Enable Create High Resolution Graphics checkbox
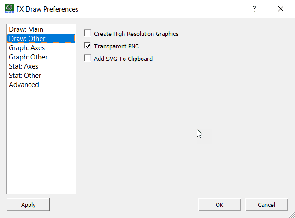The image size is (295, 218). [x=88, y=33]
